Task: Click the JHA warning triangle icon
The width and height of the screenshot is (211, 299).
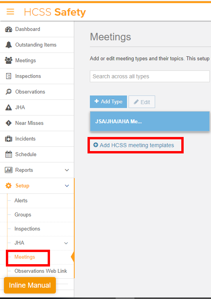Action: click(9, 107)
